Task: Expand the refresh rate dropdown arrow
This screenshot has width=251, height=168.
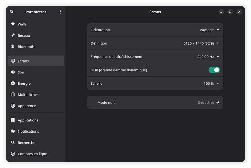Action: coord(218,57)
